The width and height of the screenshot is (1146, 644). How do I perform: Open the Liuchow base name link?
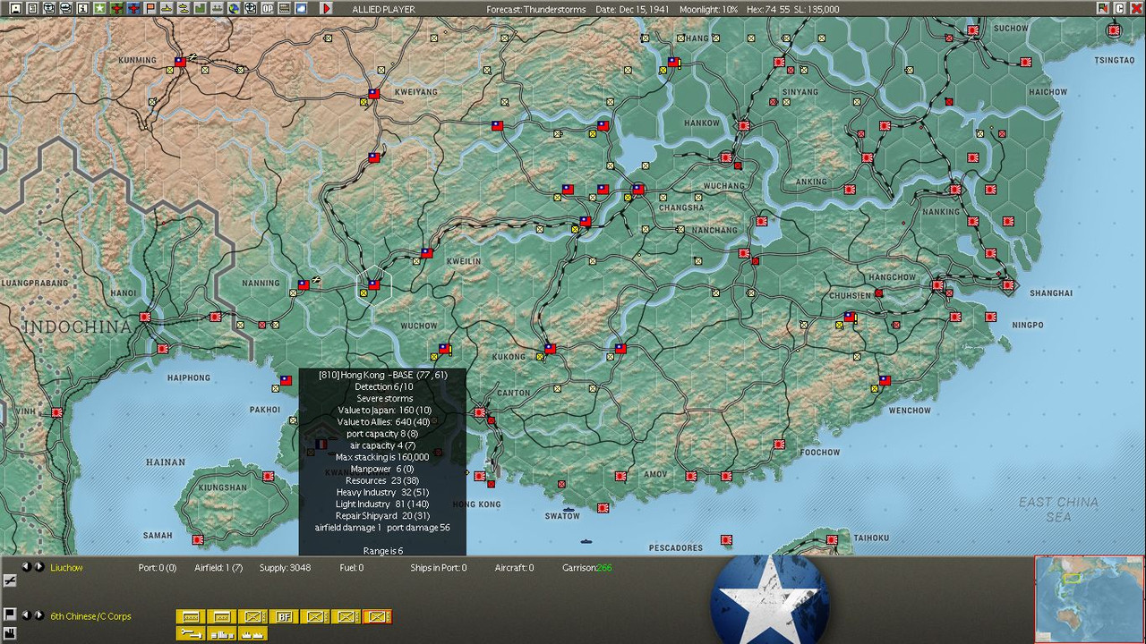tap(66, 568)
